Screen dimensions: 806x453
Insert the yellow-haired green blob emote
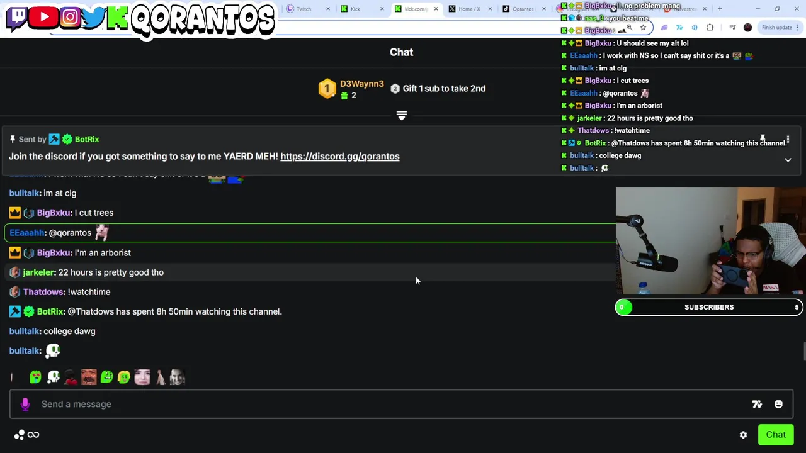point(124,377)
